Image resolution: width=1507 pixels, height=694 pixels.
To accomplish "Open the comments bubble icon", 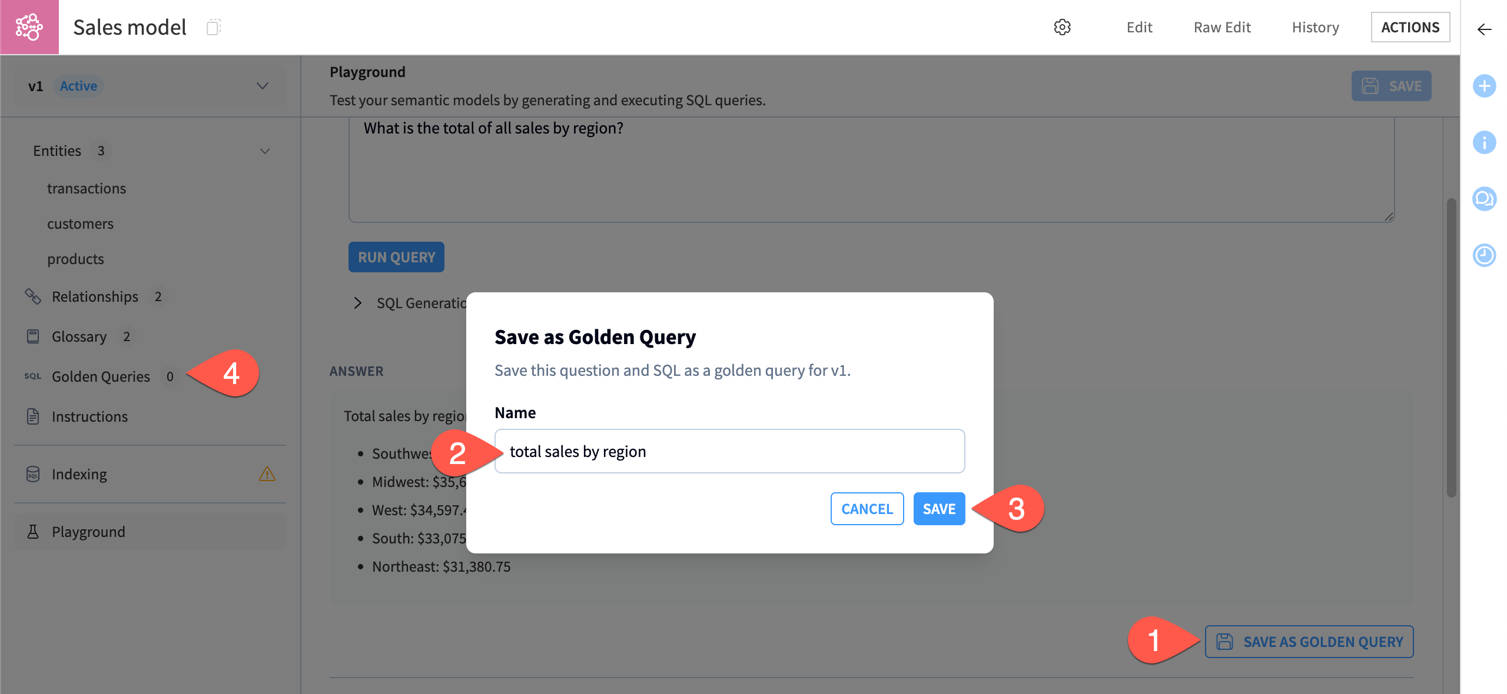I will 1484,199.
